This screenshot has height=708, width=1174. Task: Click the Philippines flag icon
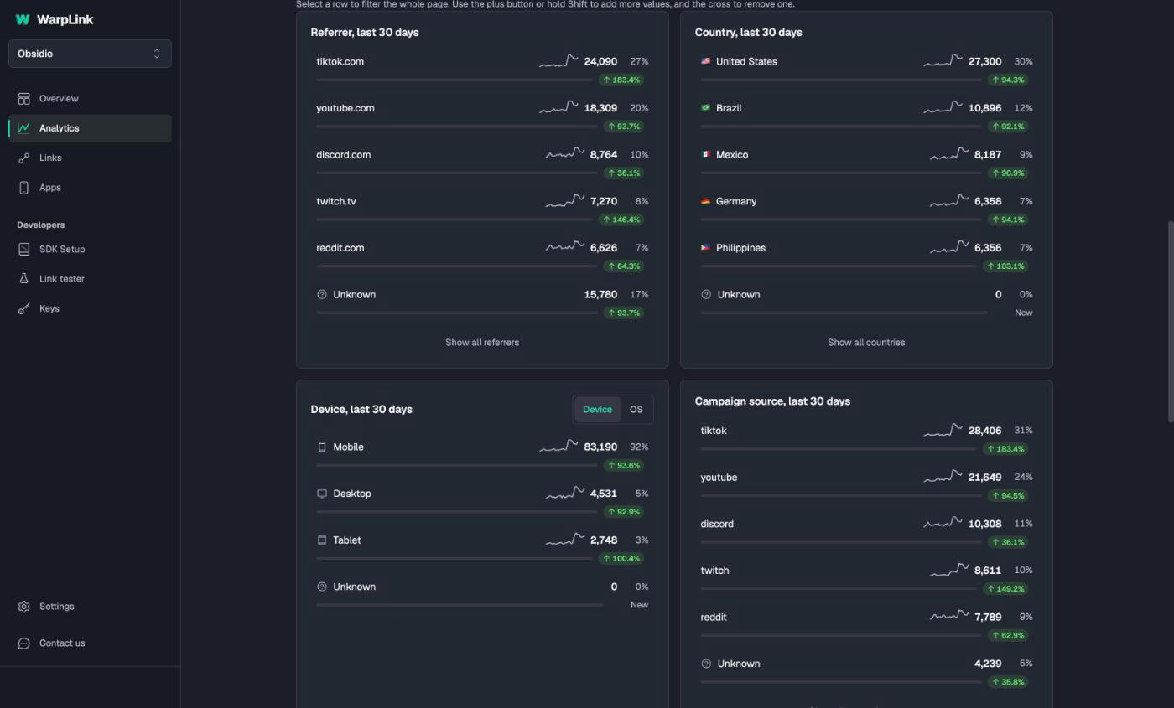[x=705, y=248]
